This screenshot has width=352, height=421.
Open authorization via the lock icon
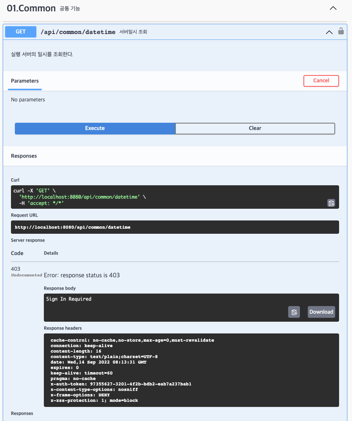pos(341,31)
